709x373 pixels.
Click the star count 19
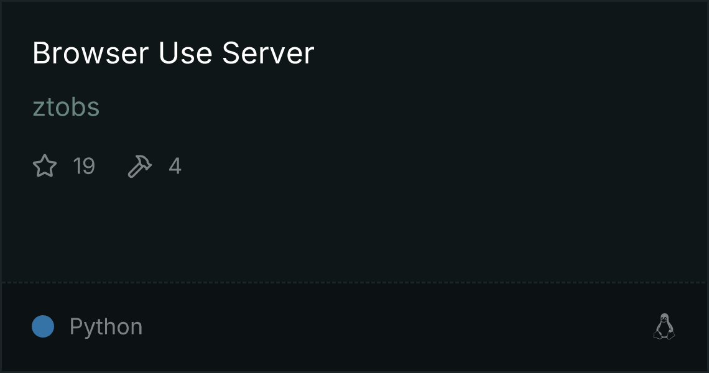pyautogui.click(x=84, y=166)
